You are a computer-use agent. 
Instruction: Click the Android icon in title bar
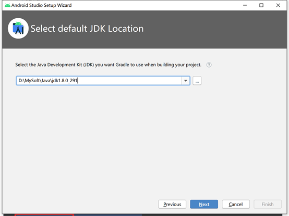click(7, 5)
